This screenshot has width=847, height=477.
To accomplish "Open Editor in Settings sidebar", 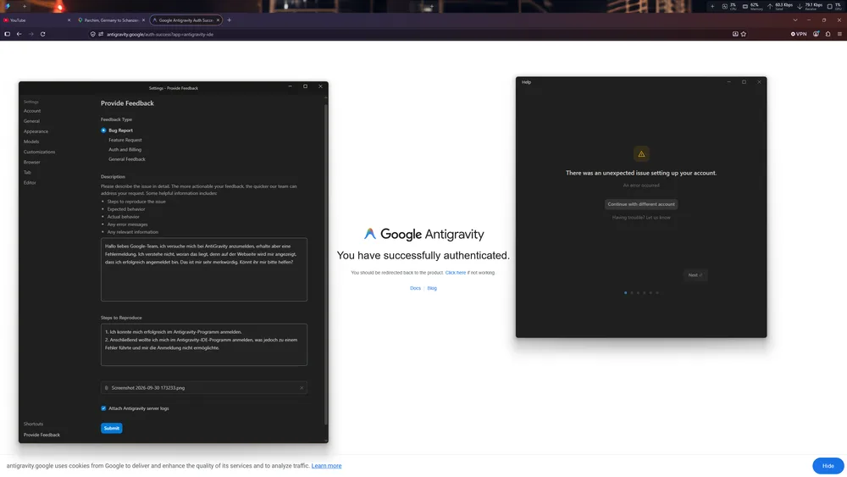I will click(30, 183).
